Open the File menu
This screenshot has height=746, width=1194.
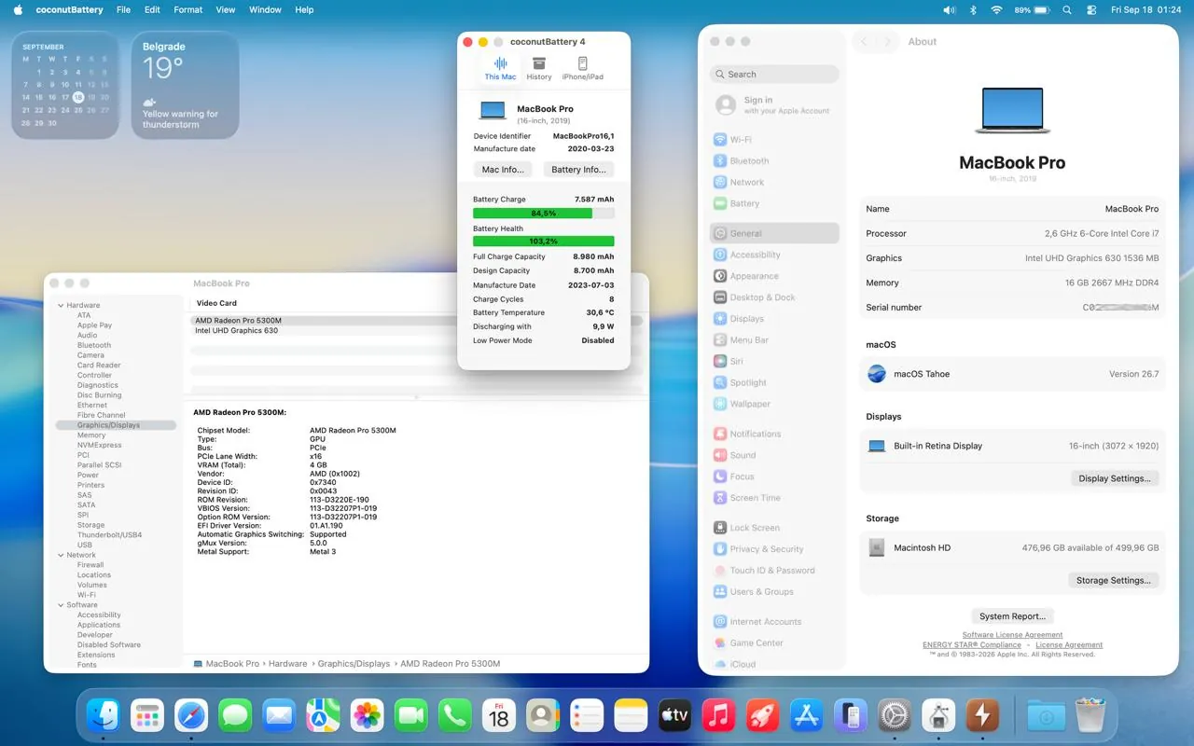pyautogui.click(x=123, y=9)
